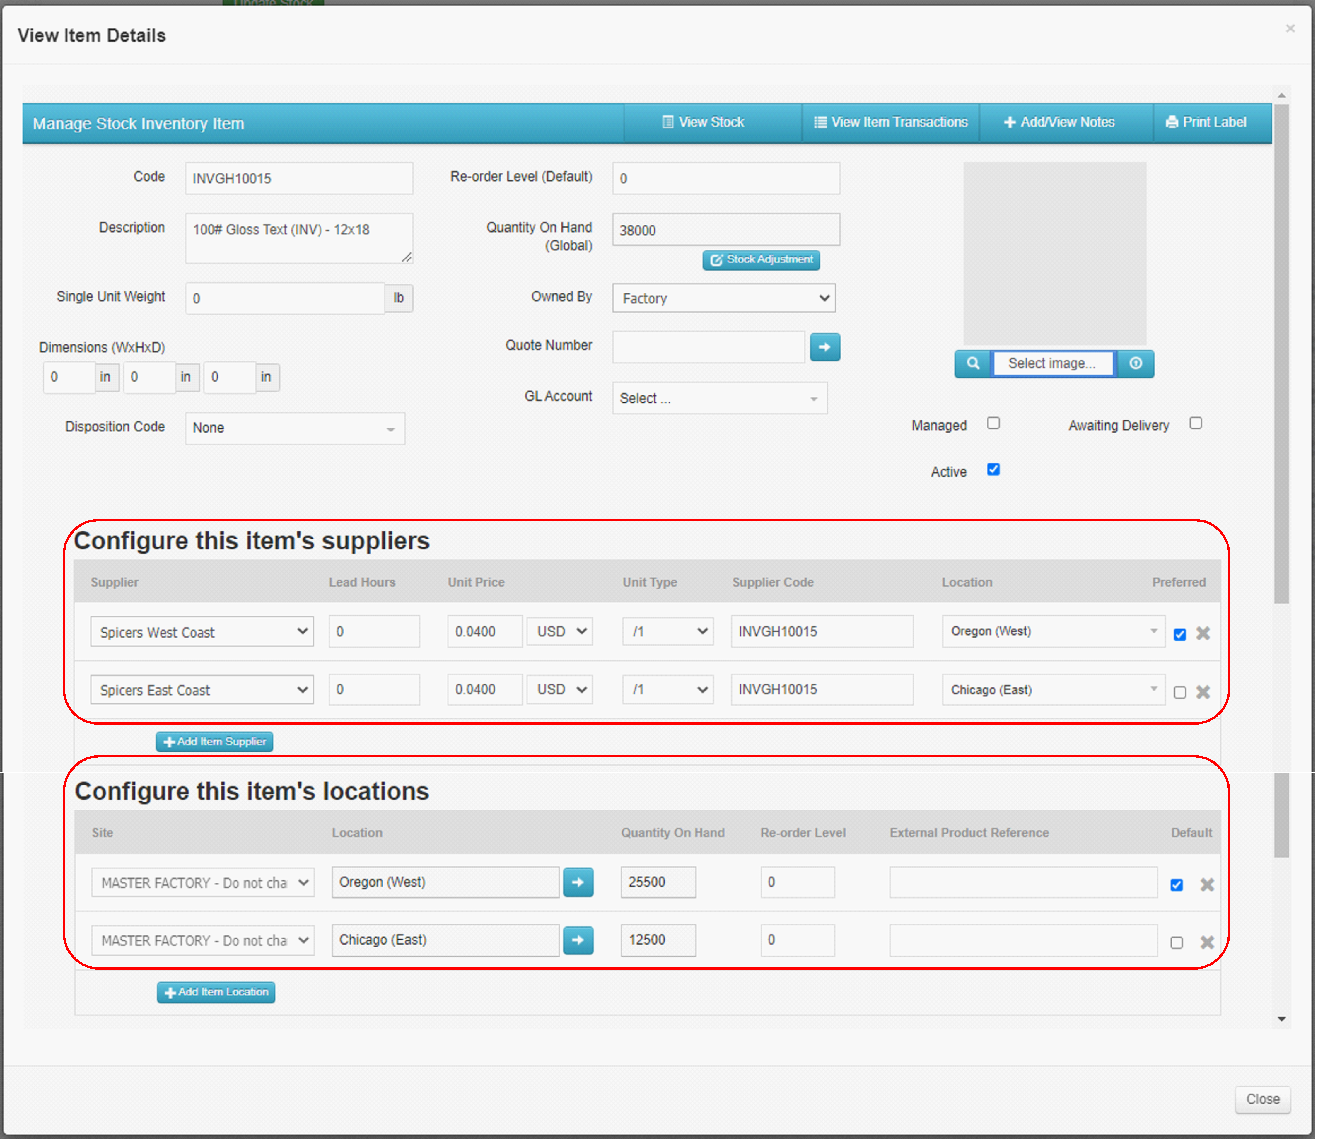Click the magnifier icon below image placeholder
1318x1139 pixels.
coord(973,364)
